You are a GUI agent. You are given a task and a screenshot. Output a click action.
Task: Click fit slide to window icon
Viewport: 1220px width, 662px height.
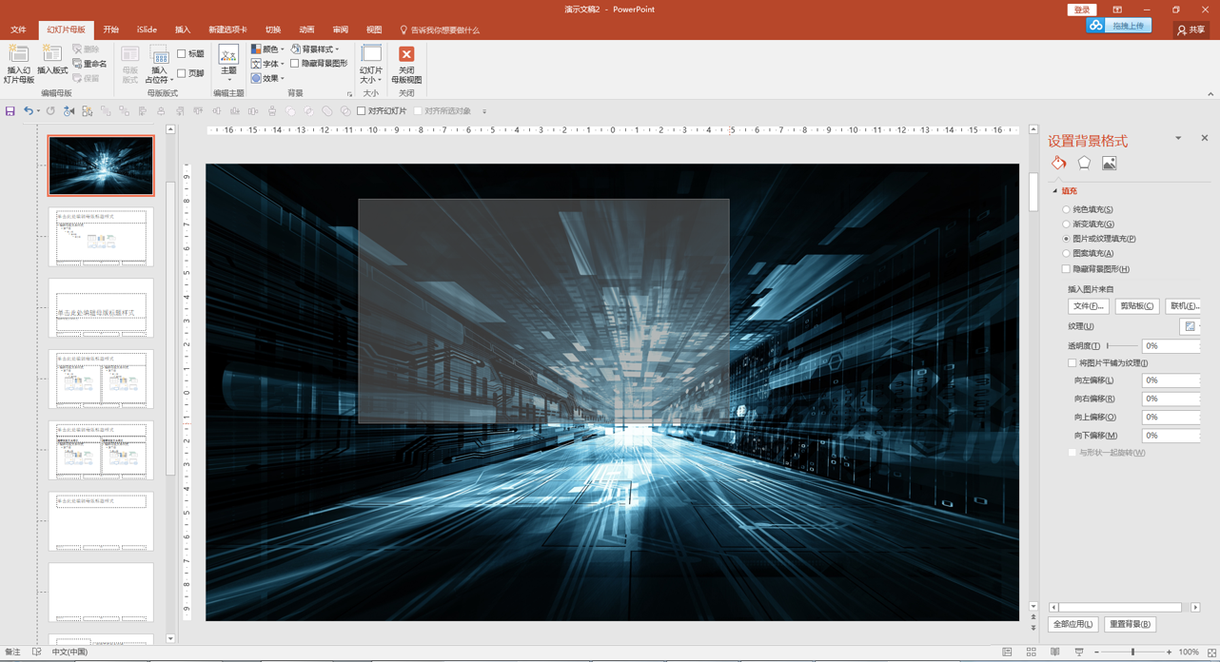point(1211,652)
